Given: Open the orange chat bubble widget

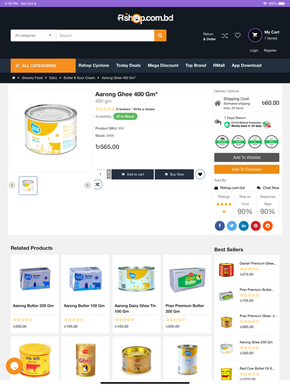Looking at the screenshot, I should [x=14, y=366].
